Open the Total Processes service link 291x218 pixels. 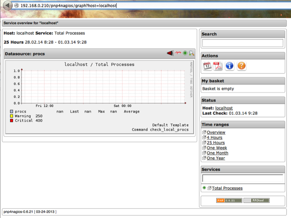coord(227,188)
